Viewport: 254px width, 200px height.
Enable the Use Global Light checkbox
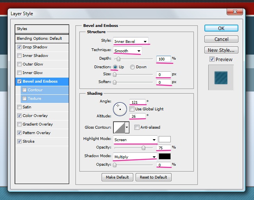(132, 109)
